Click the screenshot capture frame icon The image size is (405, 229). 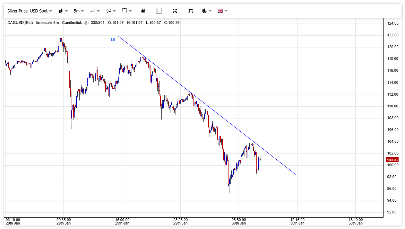click(x=191, y=11)
